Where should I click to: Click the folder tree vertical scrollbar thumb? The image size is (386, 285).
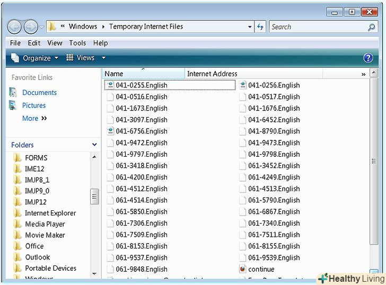pyautogui.click(x=95, y=197)
